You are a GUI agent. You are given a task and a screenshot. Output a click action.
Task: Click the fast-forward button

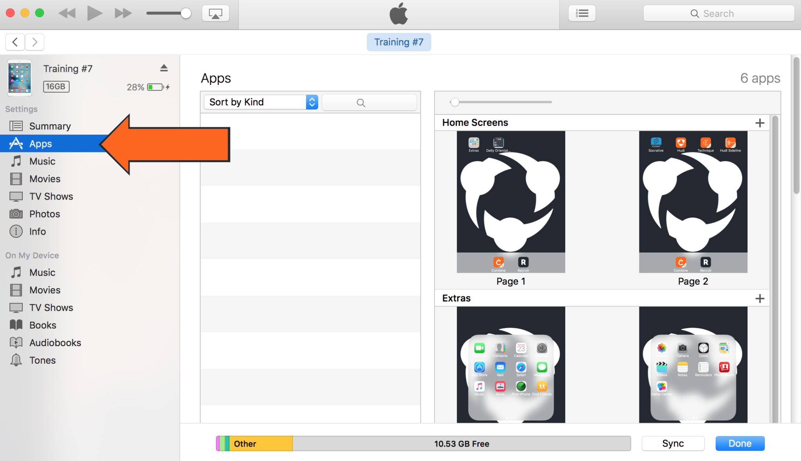point(123,13)
